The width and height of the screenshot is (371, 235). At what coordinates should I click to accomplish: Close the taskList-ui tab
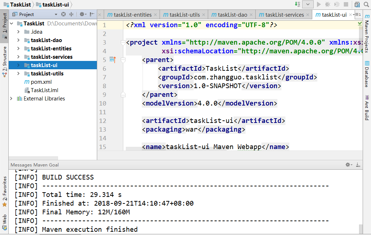pos(351,15)
